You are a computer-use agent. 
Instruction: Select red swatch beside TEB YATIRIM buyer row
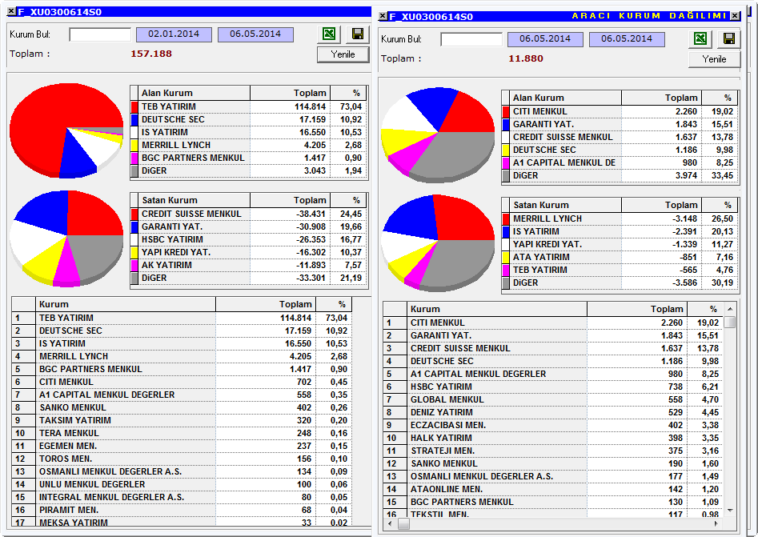click(x=134, y=106)
